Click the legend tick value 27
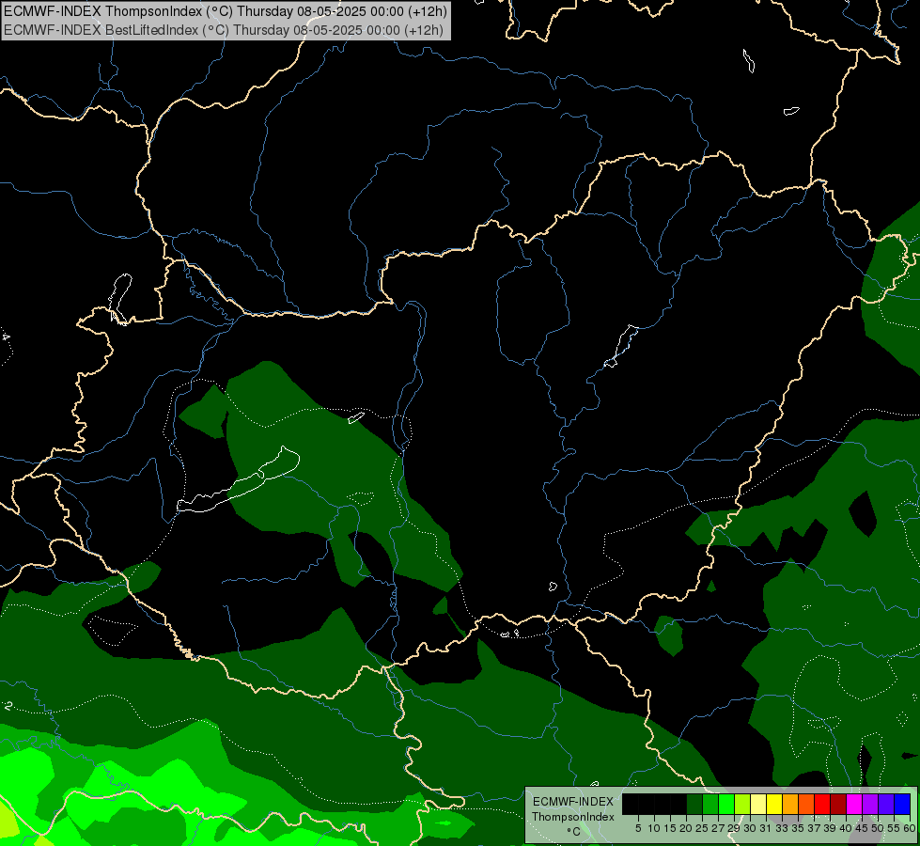Screen dimensions: 920x846 click(x=718, y=828)
